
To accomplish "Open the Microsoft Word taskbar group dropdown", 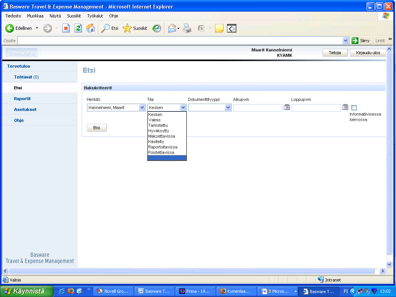I will coord(295,292).
